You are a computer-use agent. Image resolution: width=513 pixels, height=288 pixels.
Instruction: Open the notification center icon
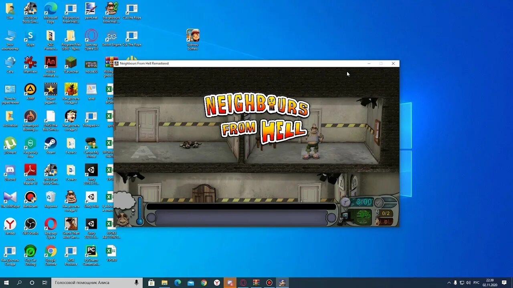(x=504, y=283)
